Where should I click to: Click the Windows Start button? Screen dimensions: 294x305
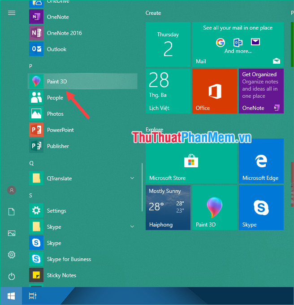pyautogui.click(x=11, y=296)
